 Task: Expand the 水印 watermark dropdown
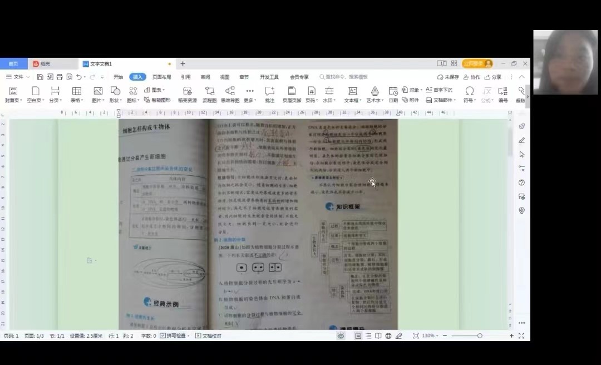tap(329, 95)
